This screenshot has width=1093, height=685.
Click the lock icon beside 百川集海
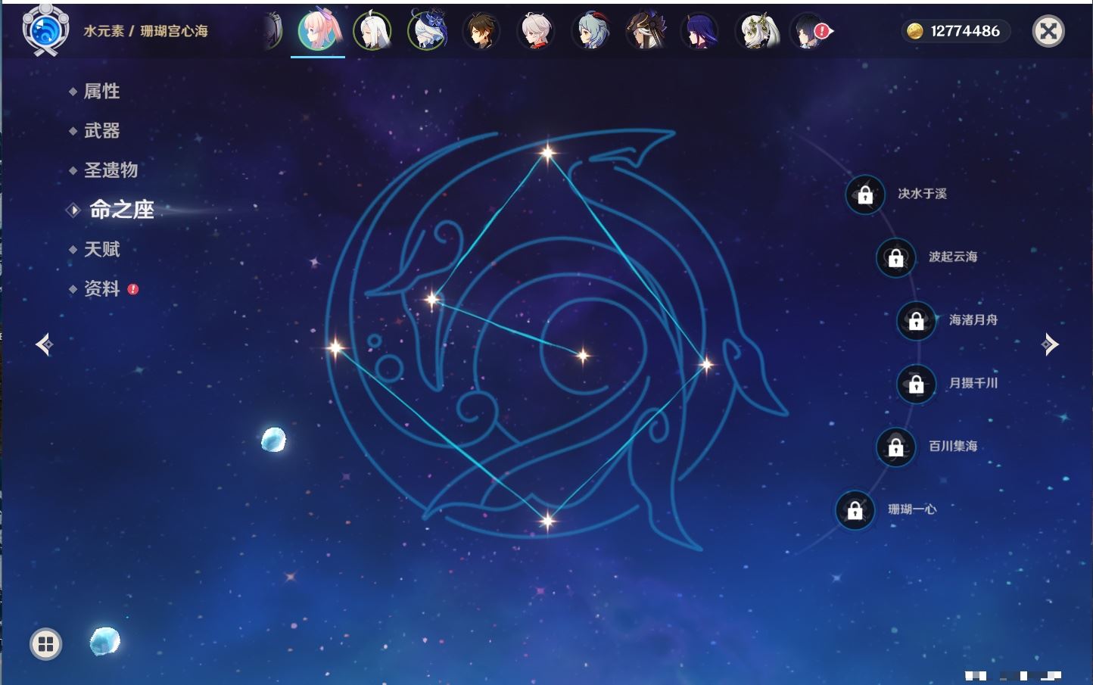(x=895, y=447)
